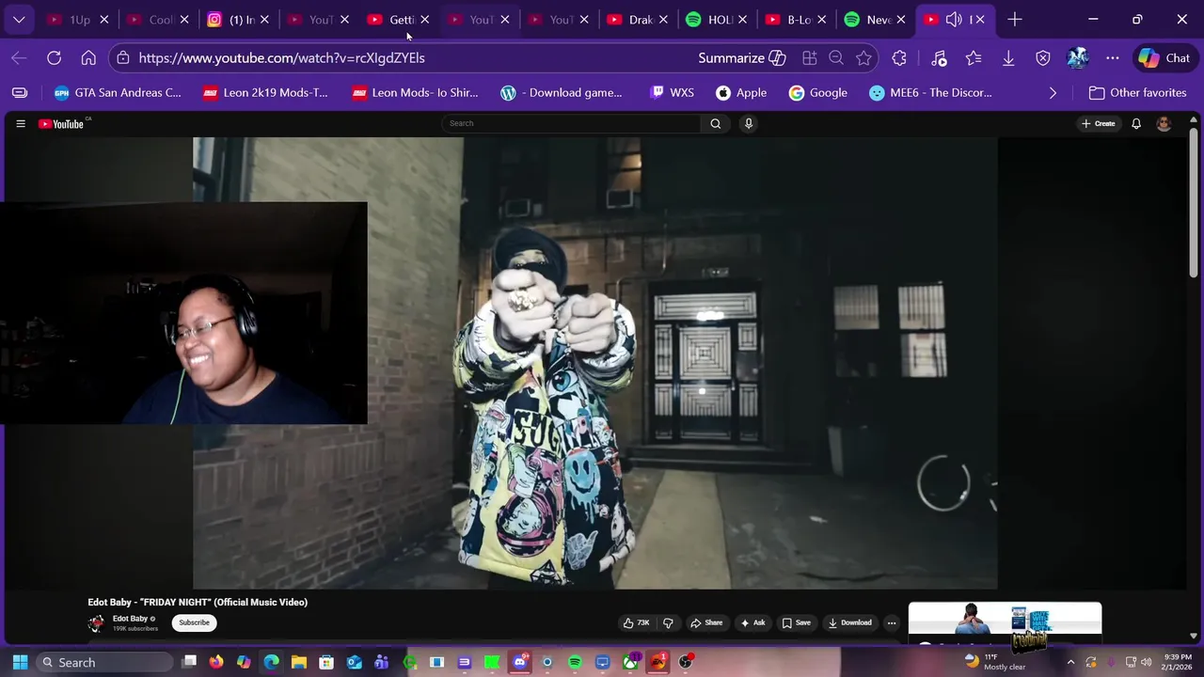Open Leon Mods- Io Shir bookmark
This screenshot has height=677, width=1204.
(415, 93)
